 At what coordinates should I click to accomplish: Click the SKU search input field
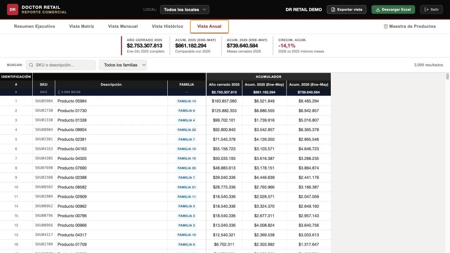[x=60, y=65]
